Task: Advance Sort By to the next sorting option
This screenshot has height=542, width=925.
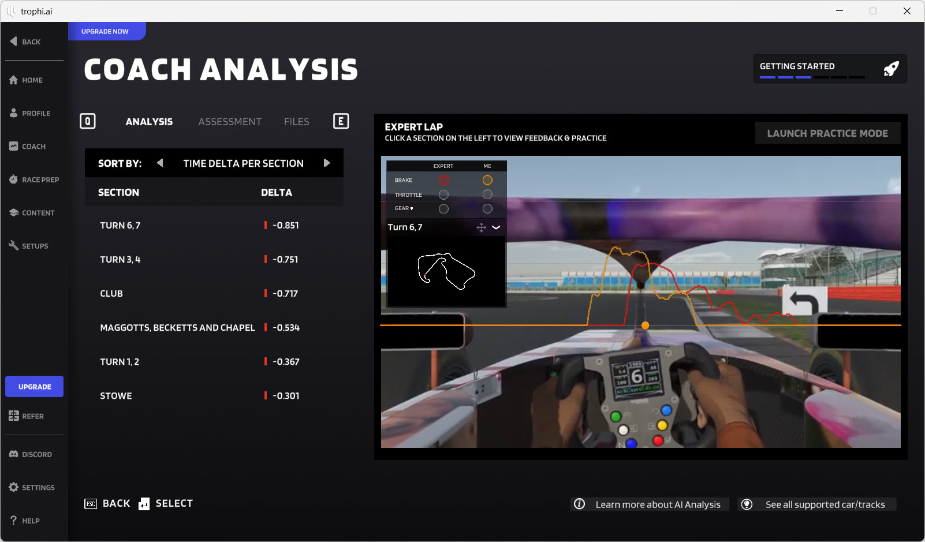Action: 327,163
